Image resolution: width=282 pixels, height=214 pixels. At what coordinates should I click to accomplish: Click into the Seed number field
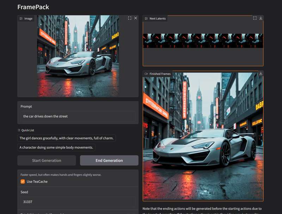[78, 202]
